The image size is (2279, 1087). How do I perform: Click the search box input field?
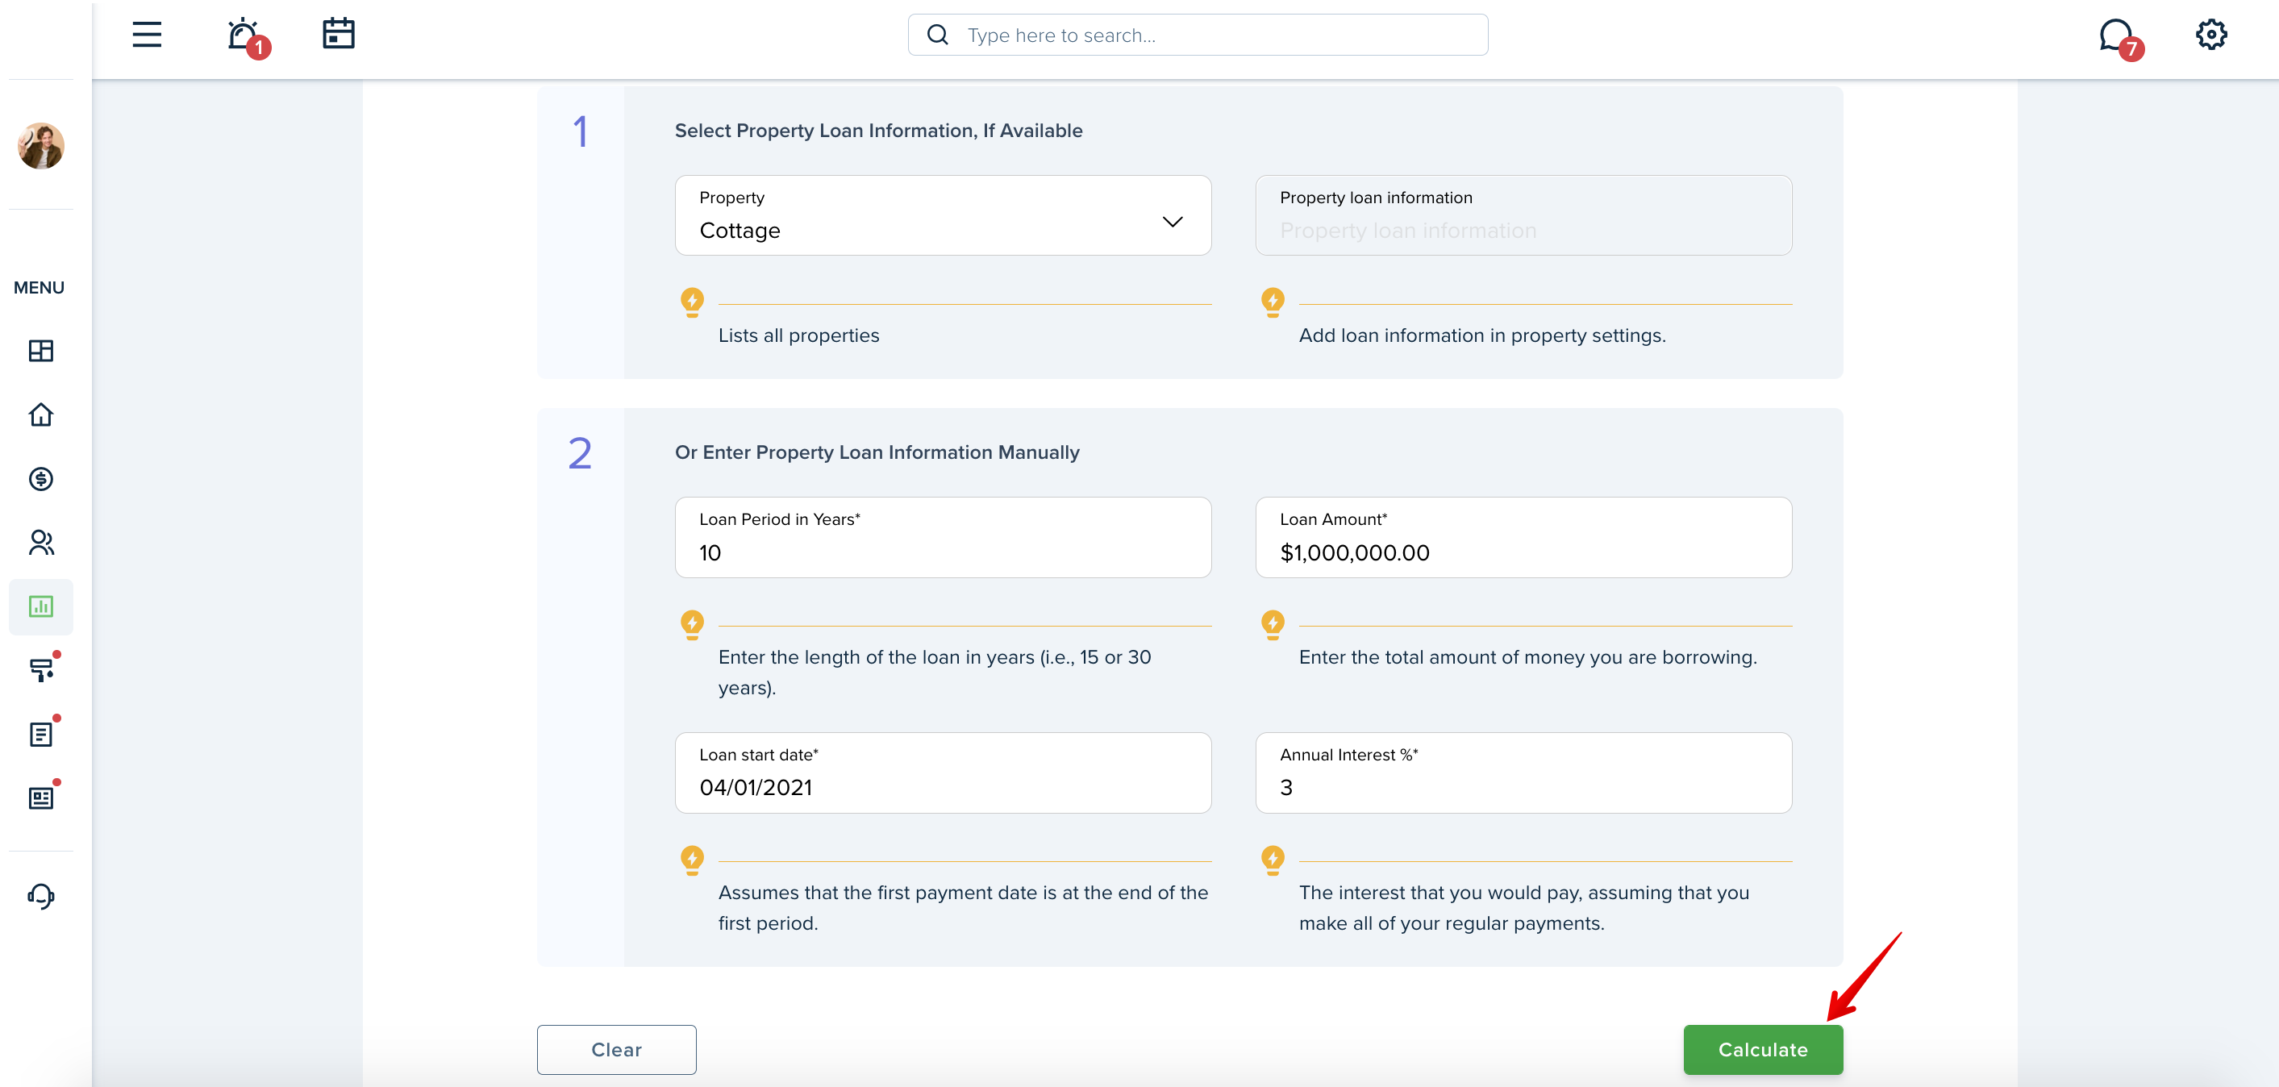1198,35
